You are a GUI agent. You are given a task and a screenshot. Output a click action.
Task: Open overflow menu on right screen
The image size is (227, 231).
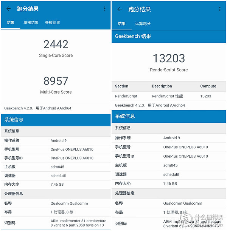coord(220,9)
